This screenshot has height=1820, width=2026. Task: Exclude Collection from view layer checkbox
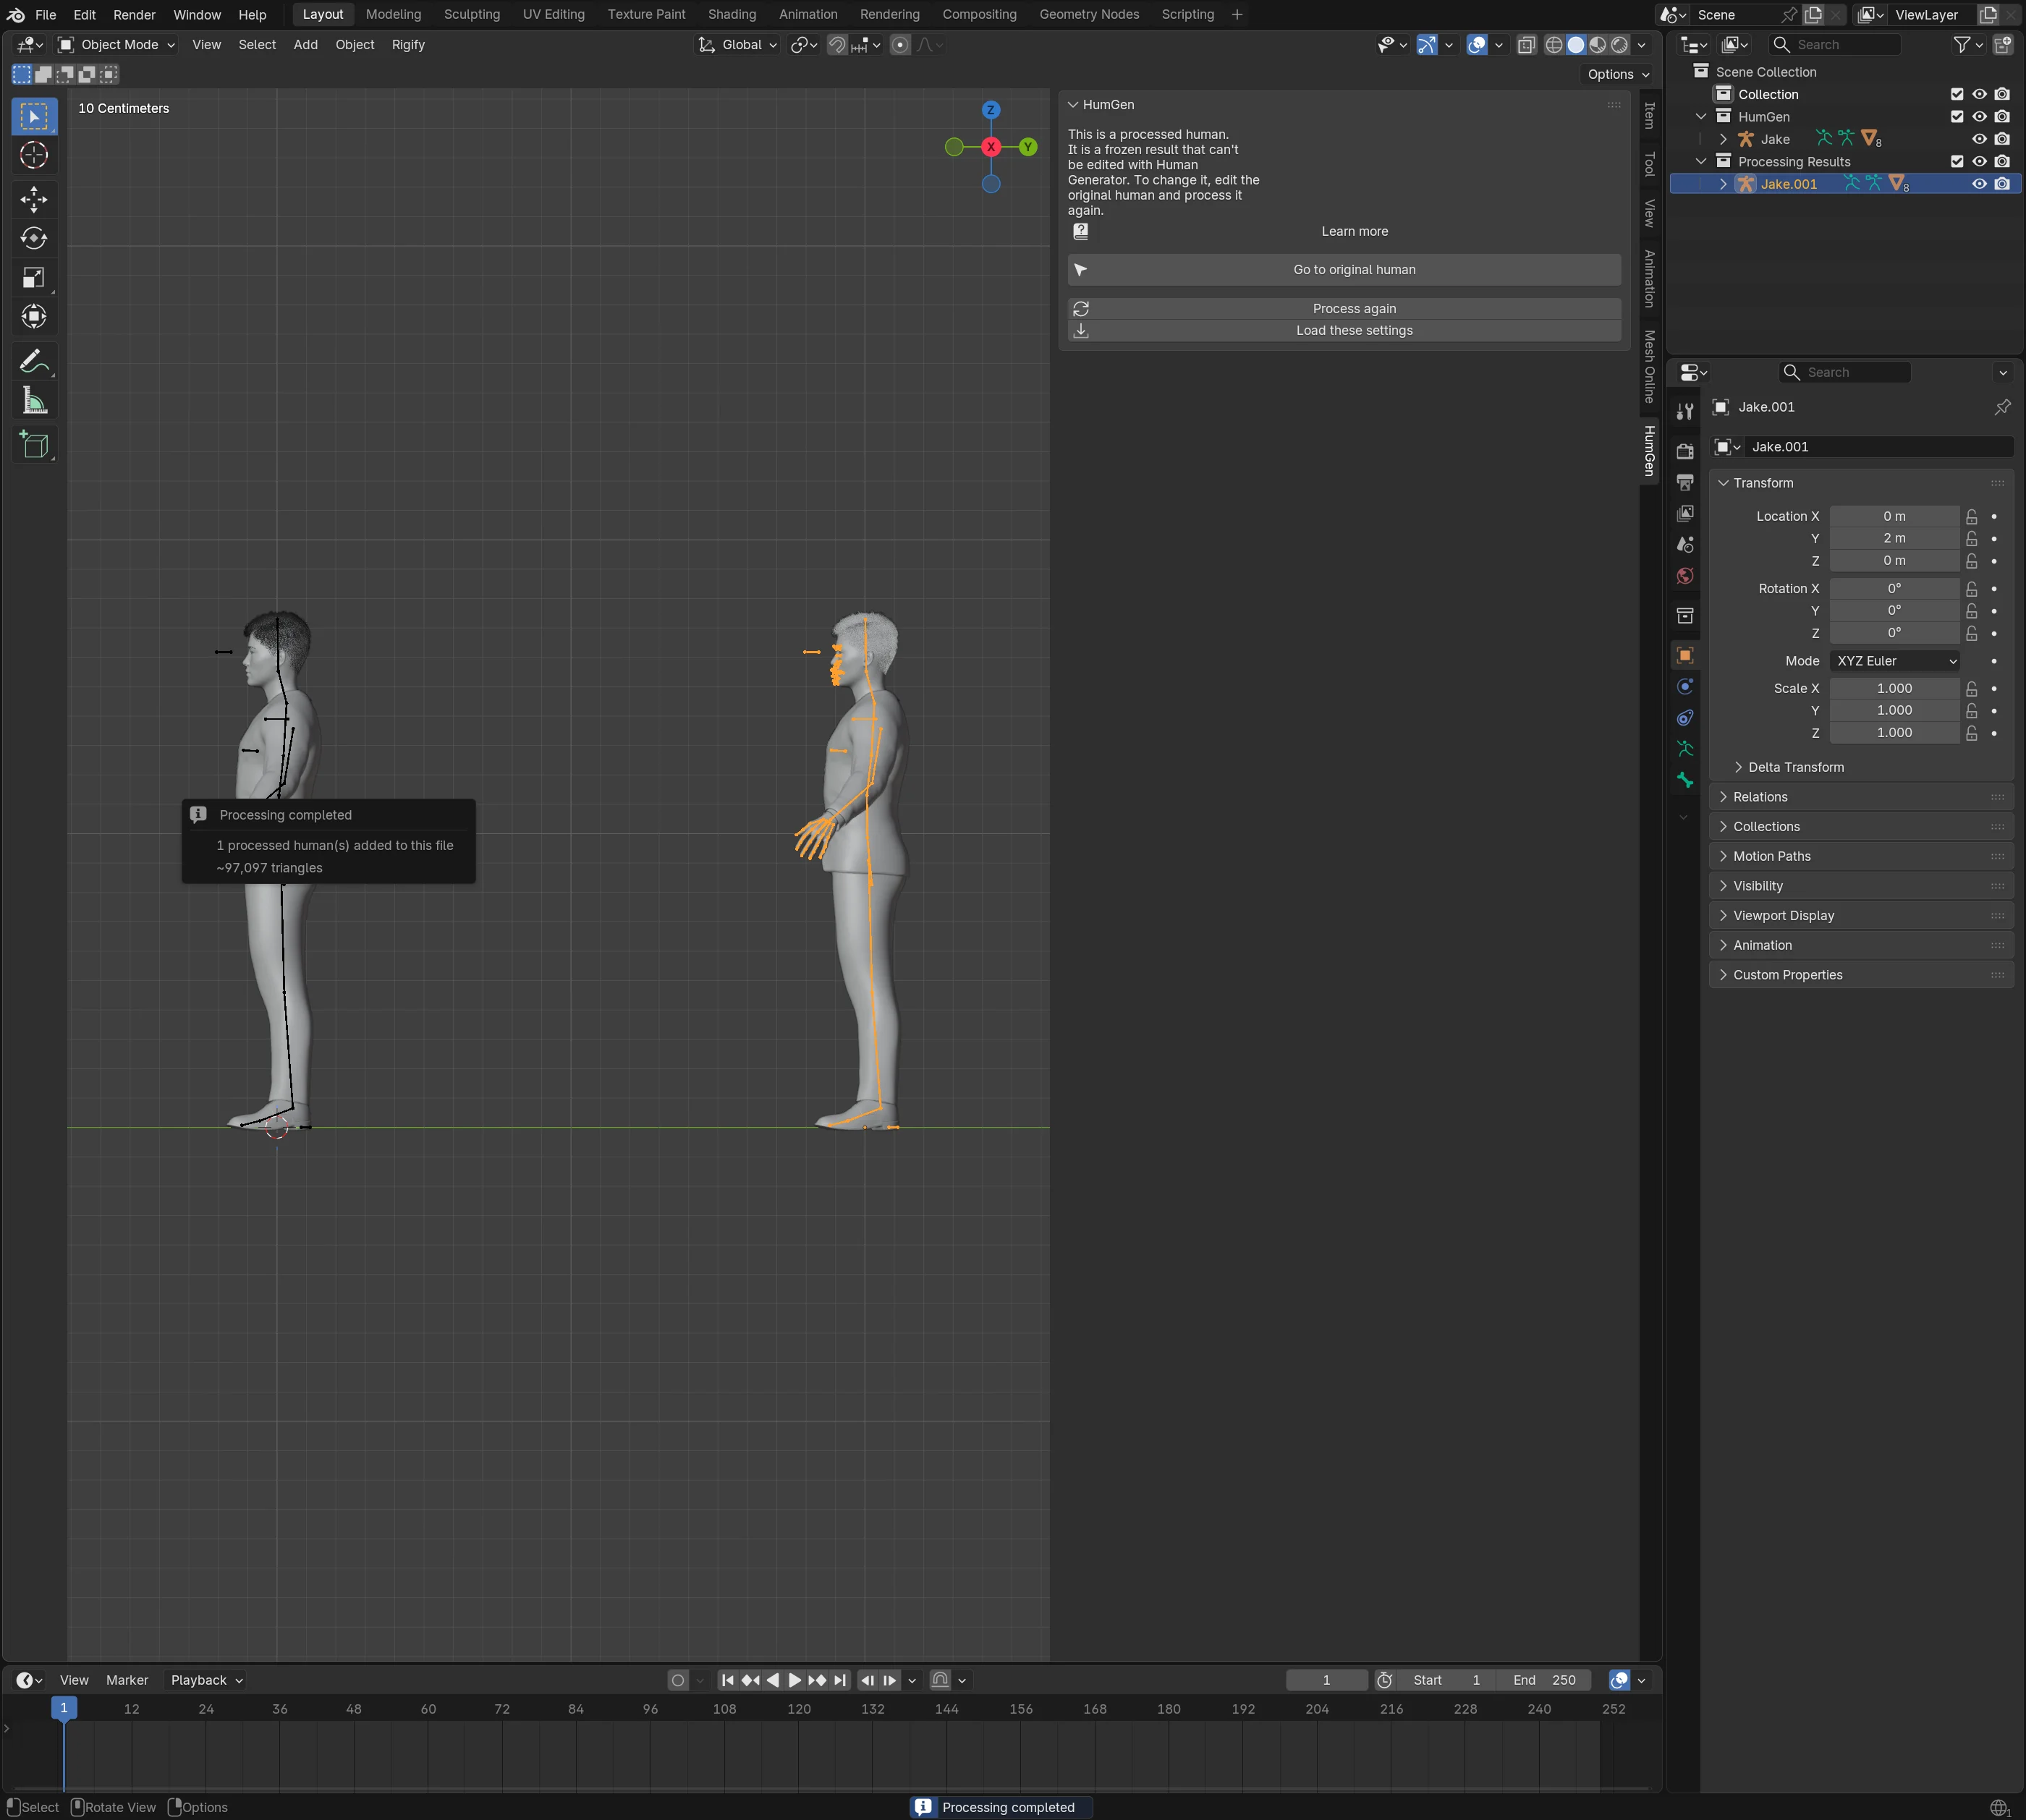point(1957,94)
